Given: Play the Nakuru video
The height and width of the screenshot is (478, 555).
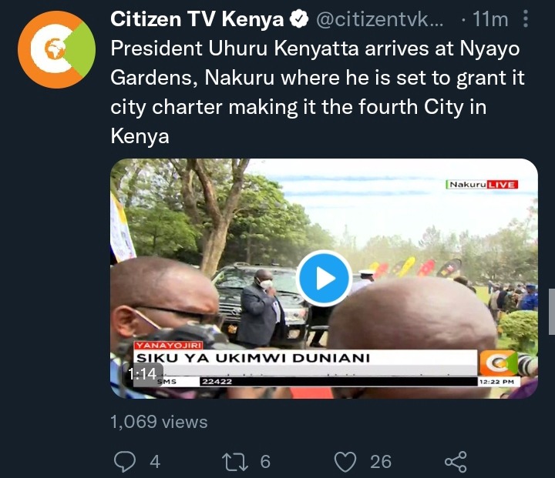Looking at the screenshot, I should tap(324, 278).
